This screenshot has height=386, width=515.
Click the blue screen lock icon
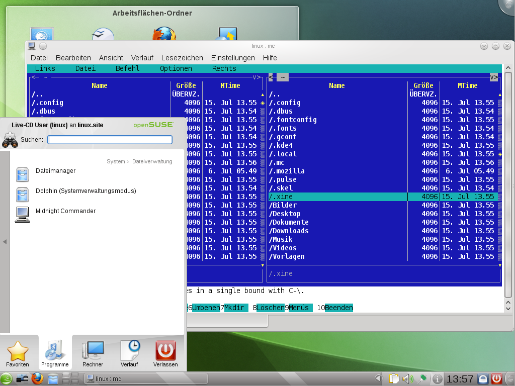(x=483, y=377)
